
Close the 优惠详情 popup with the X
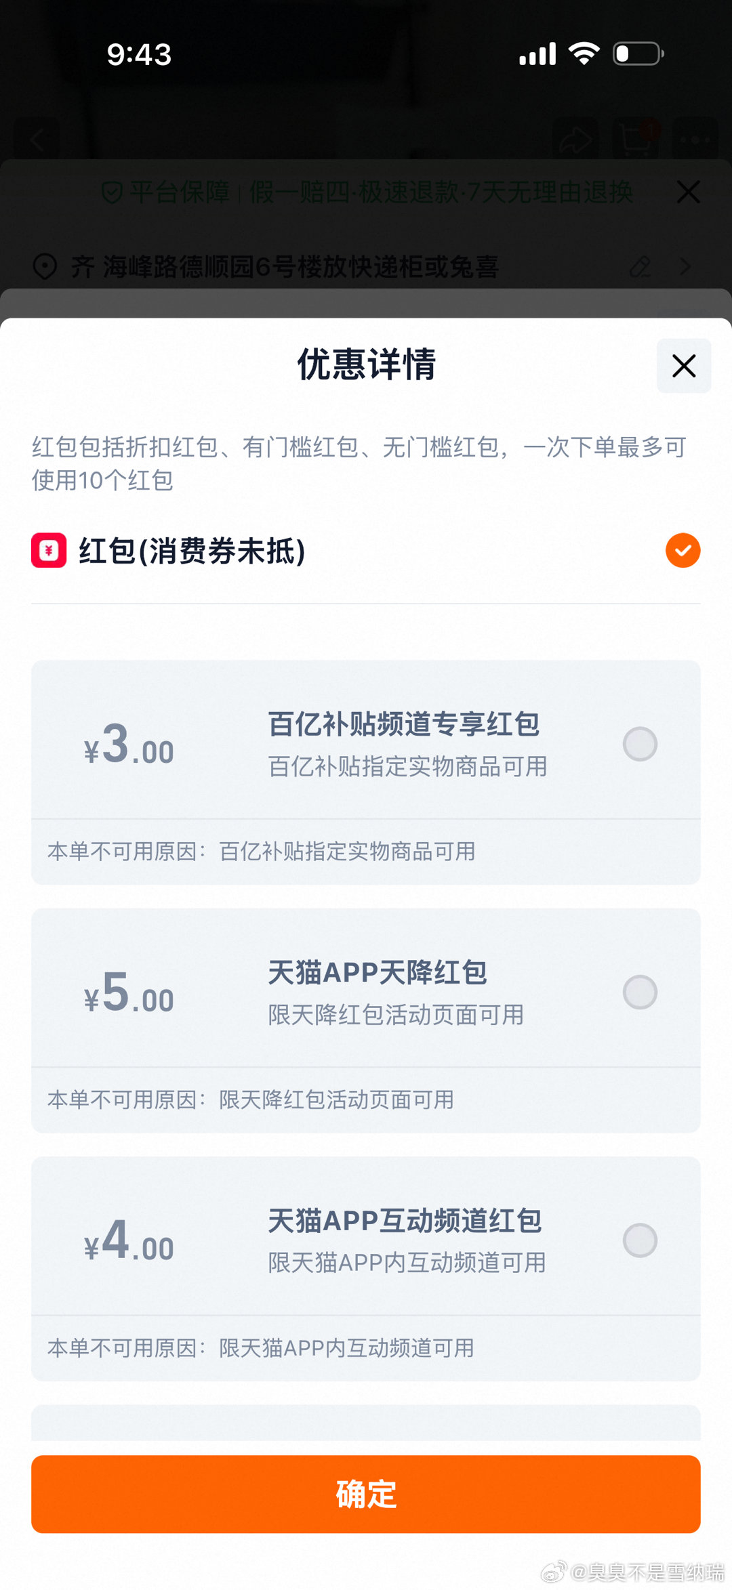pyautogui.click(x=684, y=366)
